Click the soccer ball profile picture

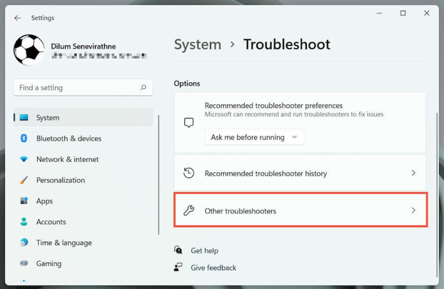point(29,50)
